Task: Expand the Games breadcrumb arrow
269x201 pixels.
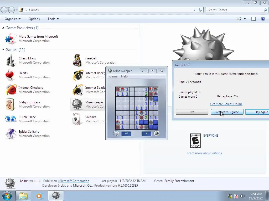Action: pos(26,10)
